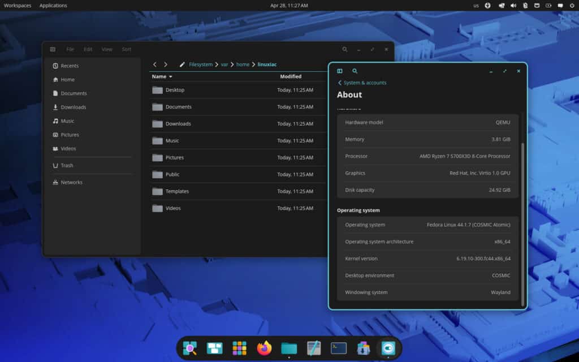The height and width of the screenshot is (362, 579).
Task: Open the Name column sort dropdown
Action: click(x=162, y=76)
